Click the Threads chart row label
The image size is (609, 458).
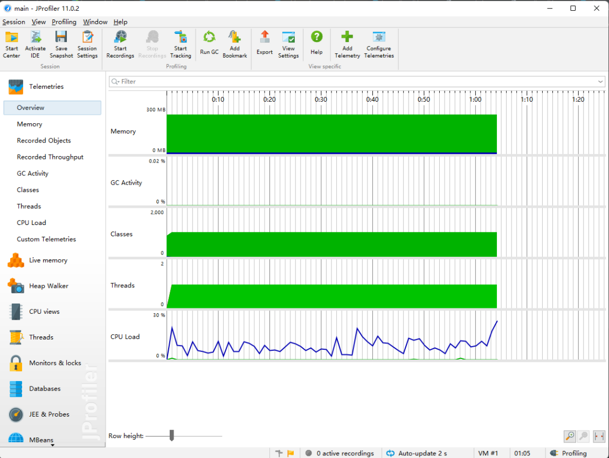coord(122,285)
